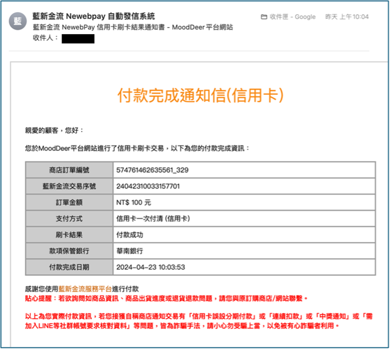Select the 收件匣 - Google mailbox label
391x349 pixels.
point(292,17)
